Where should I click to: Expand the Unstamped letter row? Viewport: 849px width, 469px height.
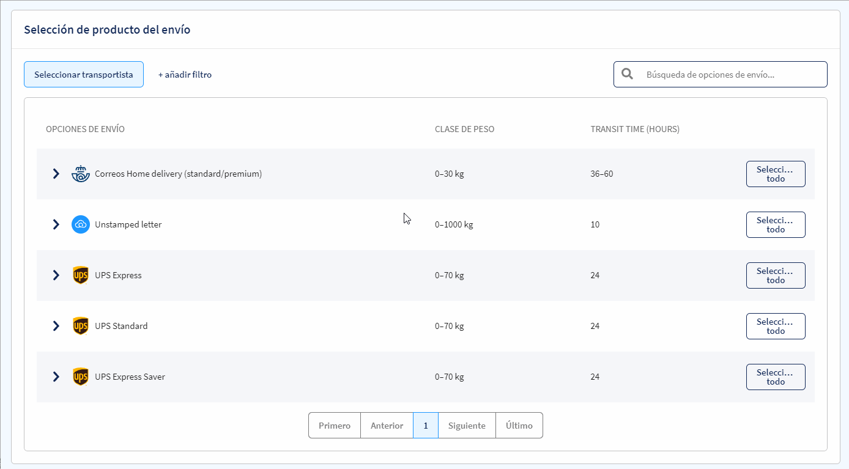(56, 224)
